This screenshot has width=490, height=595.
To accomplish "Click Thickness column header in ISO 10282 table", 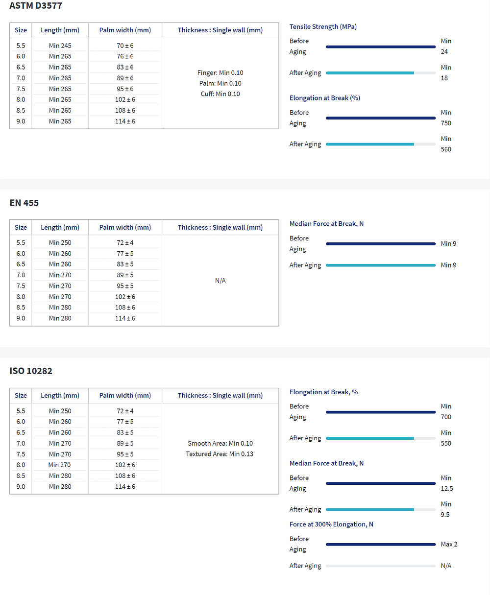I will pyautogui.click(x=220, y=395).
